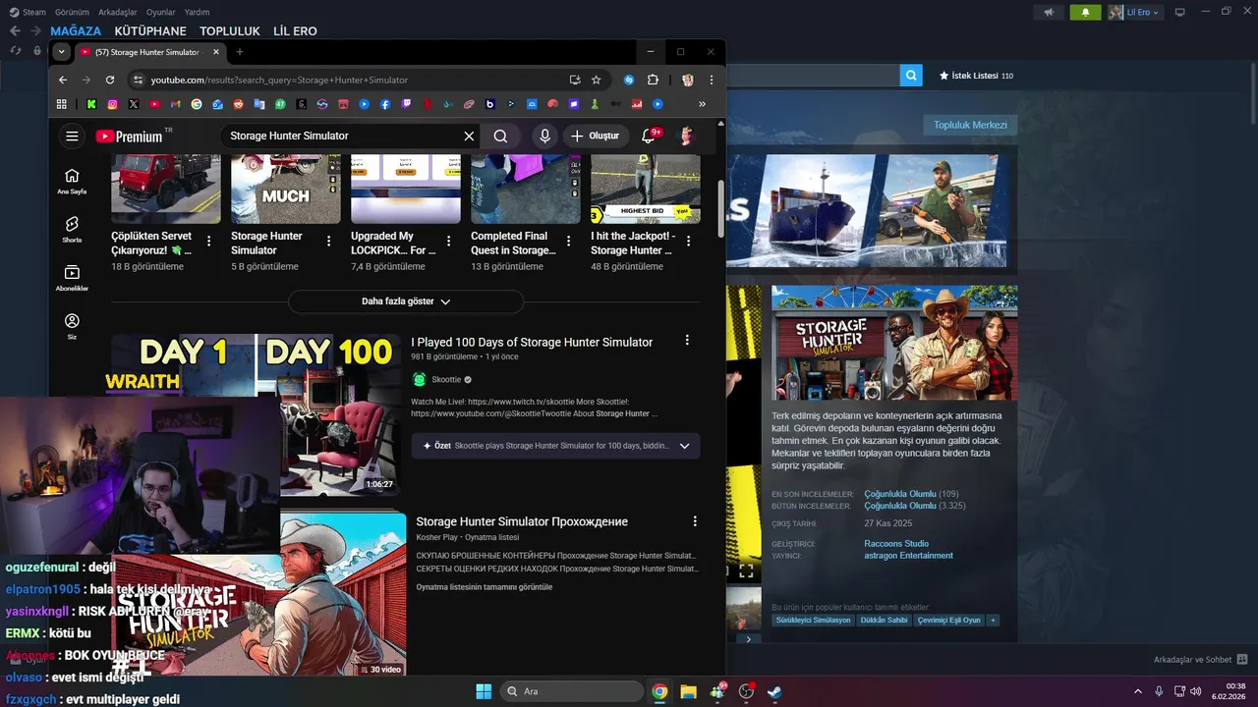Open İstek Listesi wishlist in Steam
This screenshot has width=1258, height=707.
976,76
